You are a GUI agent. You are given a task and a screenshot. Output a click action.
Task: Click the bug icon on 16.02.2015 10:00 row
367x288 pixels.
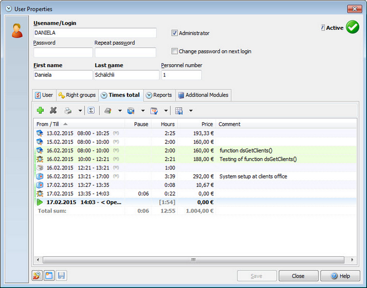click(x=40, y=159)
